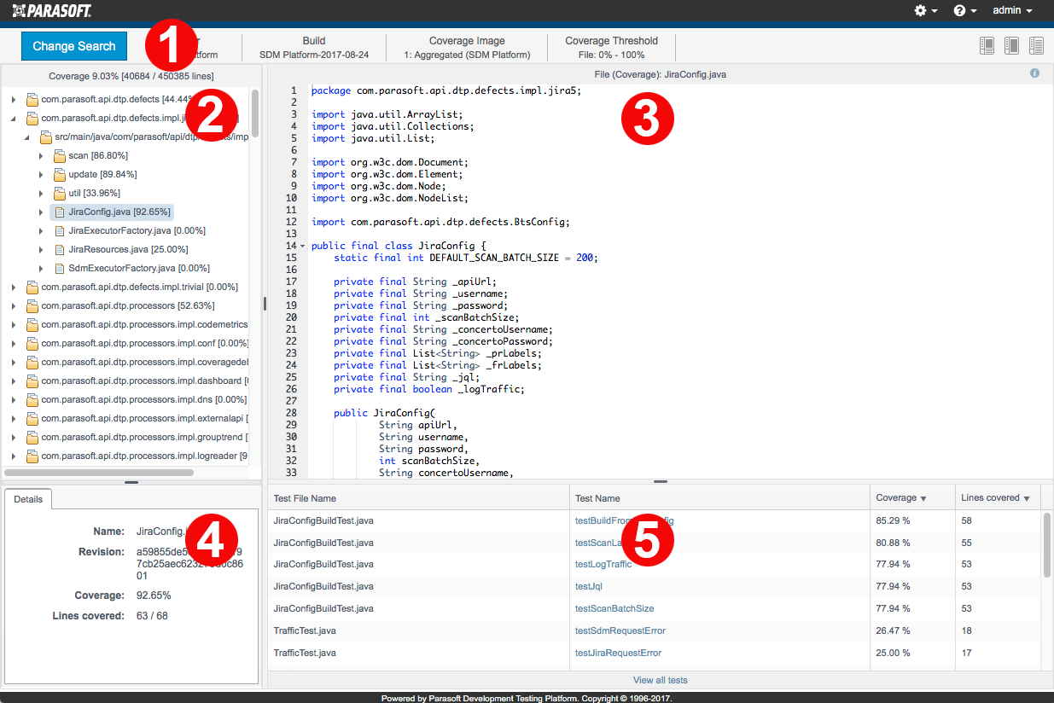
Task: Click the Parasoft logo
Action: click(52, 10)
